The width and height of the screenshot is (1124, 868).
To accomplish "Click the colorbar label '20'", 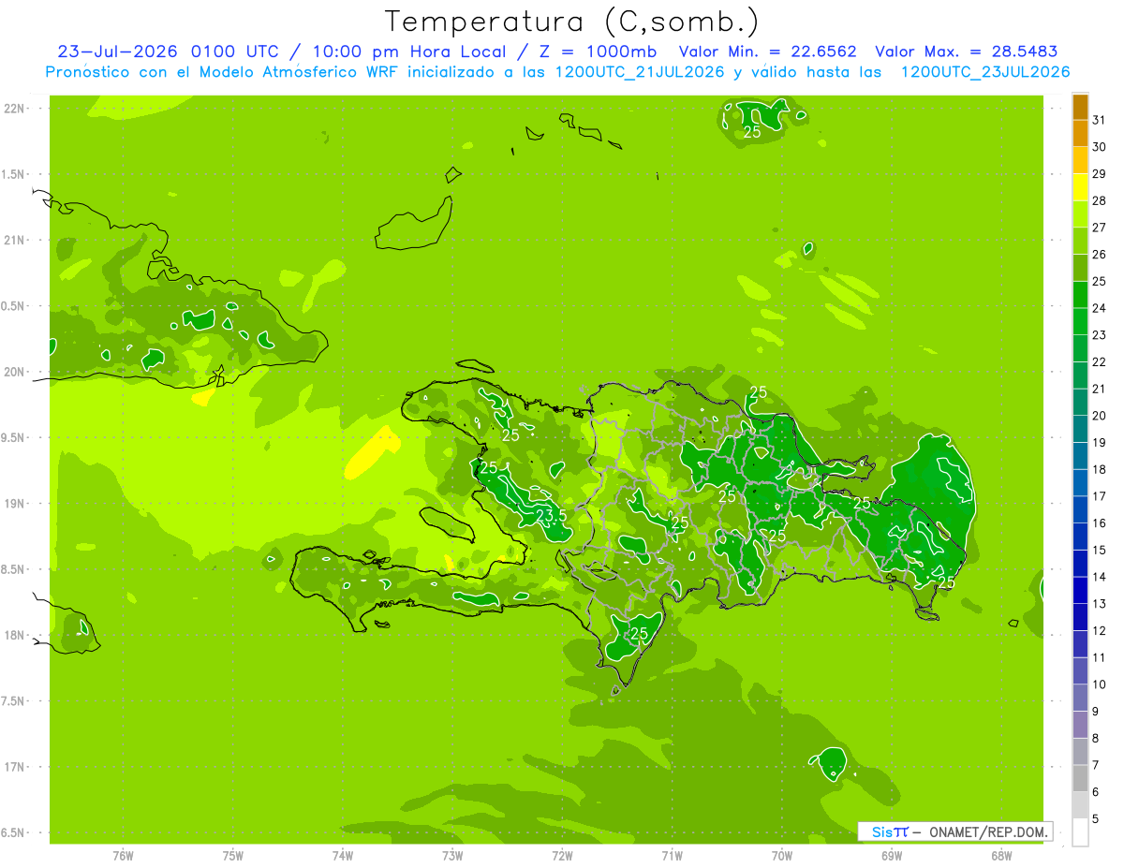I will tap(1100, 416).
